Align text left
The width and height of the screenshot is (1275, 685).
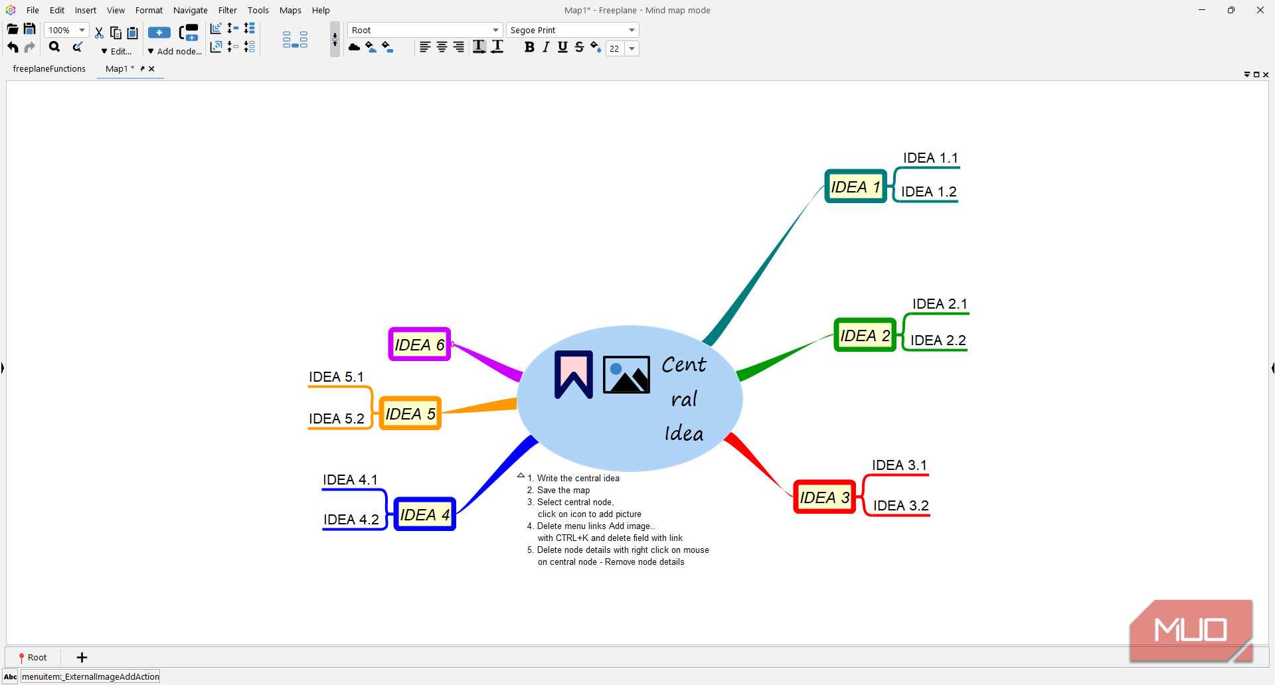(425, 47)
